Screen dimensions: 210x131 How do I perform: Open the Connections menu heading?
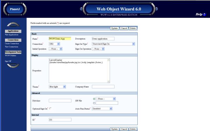tap(13, 40)
